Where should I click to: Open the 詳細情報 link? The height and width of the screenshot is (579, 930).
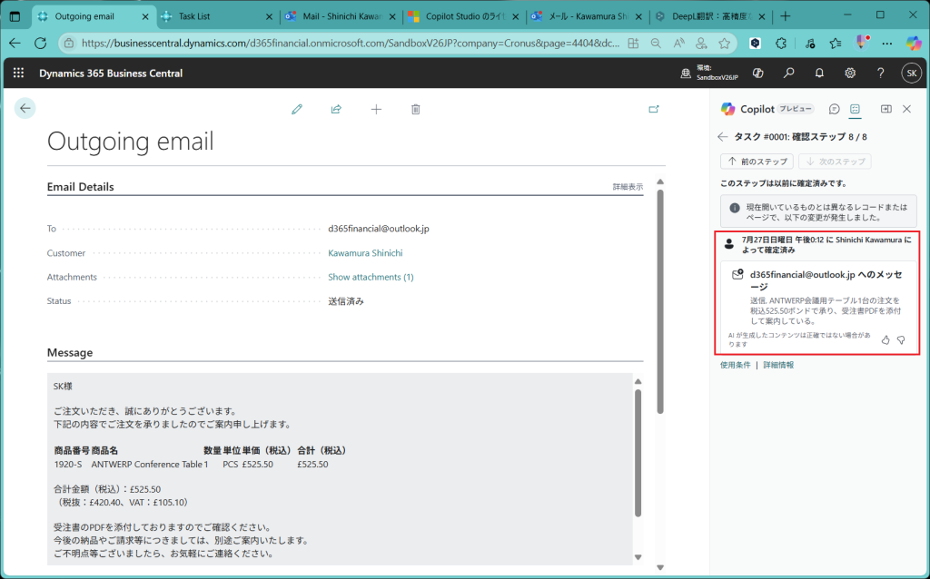click(778, 365)
